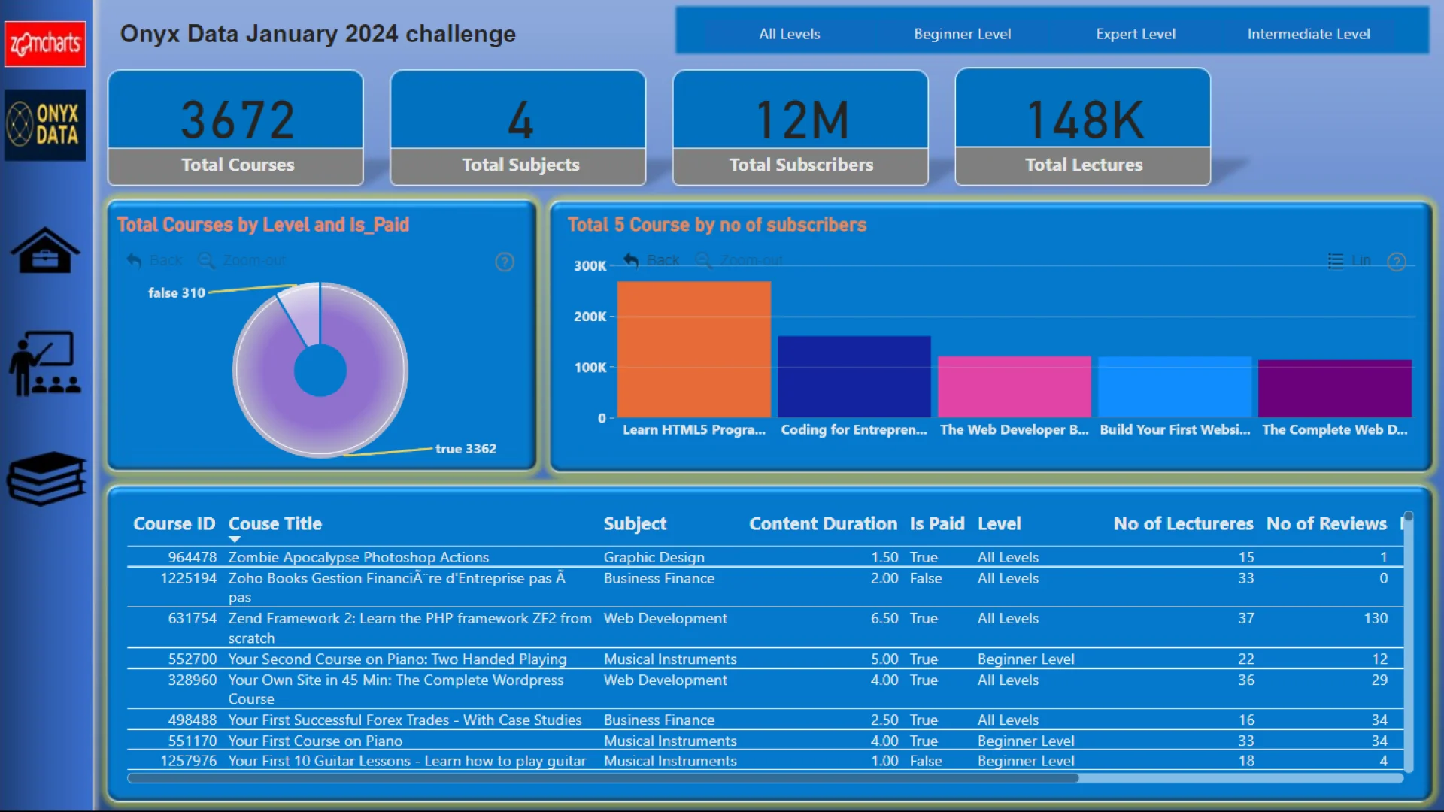Sort by Content Duration column header
Image resolution: width=1444 pixels, height=812 pixels.
pyautogui.click(x=823, y=523)
